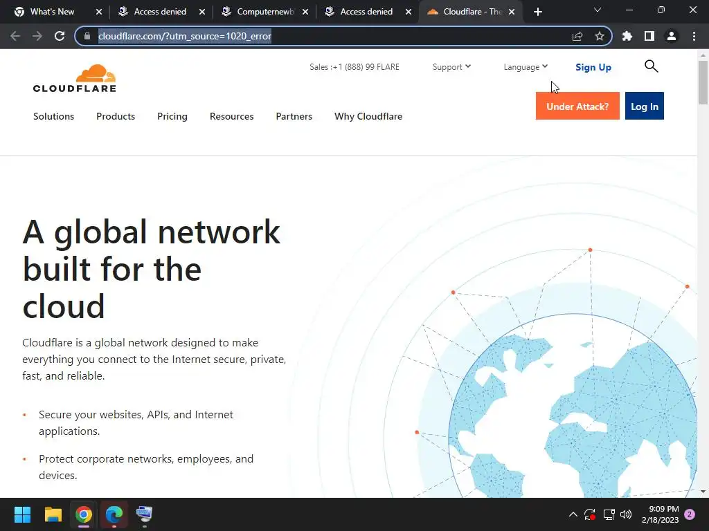Click the browser forward arrow

(37, 36)
